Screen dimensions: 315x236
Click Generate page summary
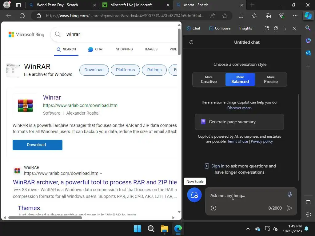(239, 122)
